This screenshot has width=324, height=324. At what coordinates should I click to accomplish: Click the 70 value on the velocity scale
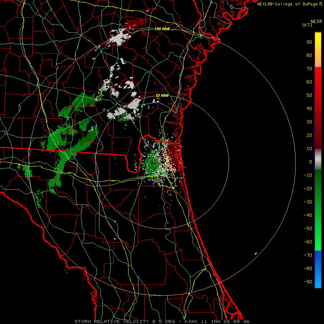(309, 69)
